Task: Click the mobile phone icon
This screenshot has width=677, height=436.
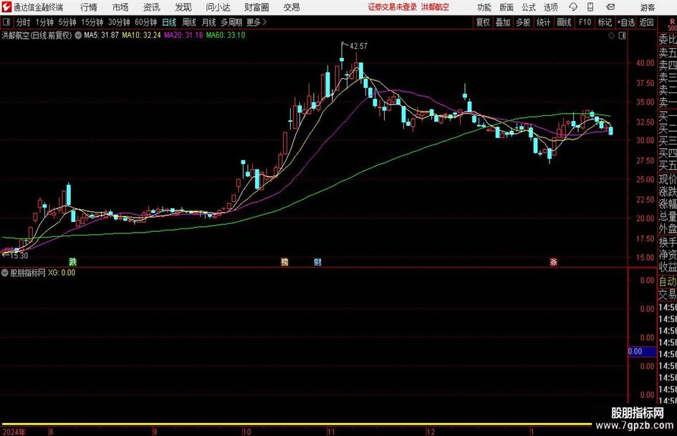Action: pyautogui.click(x=590, y=7)
